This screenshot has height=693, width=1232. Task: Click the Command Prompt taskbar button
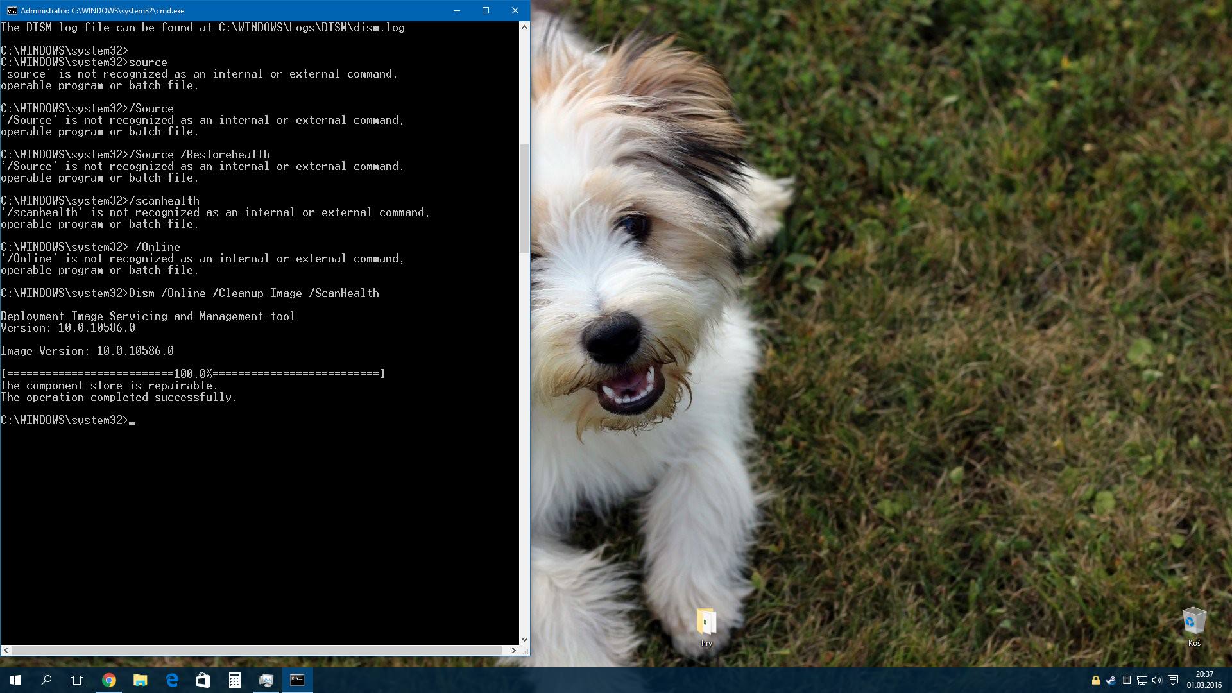(x=297, y=680)
